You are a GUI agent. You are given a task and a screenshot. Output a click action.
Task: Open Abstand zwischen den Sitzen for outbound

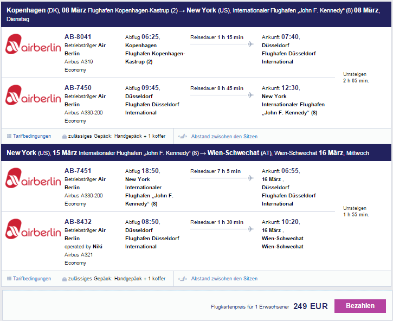pos(224,137)
